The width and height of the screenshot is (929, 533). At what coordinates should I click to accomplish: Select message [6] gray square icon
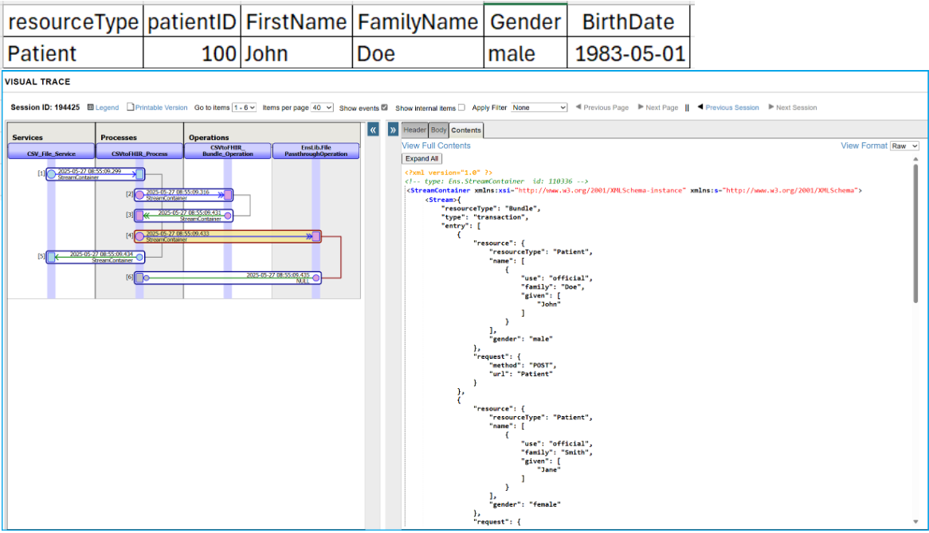pyautogui.click(x=139, y=278)
